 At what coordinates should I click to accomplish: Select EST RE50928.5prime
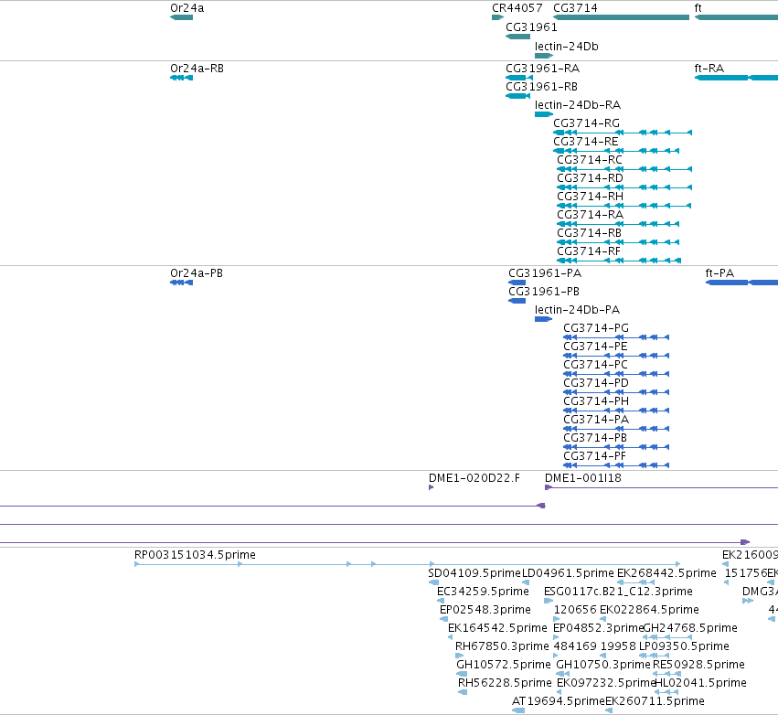tap(666, 674)
